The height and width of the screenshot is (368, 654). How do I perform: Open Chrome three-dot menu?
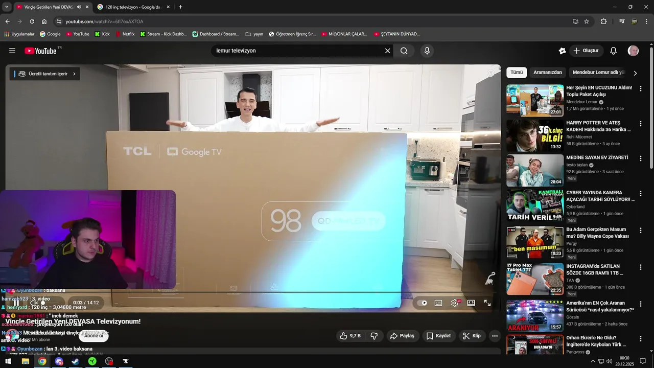point(647,21)
